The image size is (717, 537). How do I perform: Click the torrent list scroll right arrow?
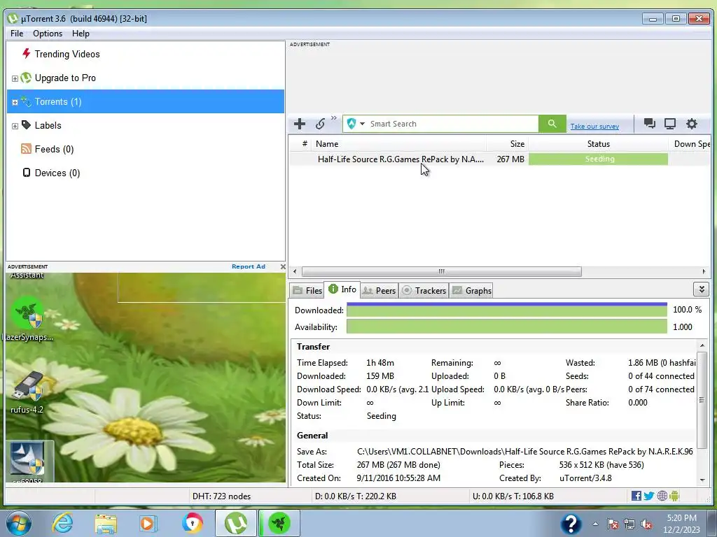(704, 271)
